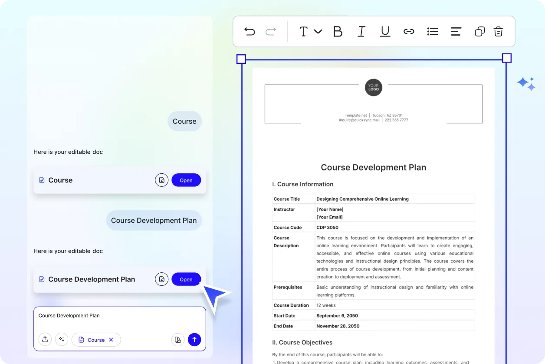Open the text style dropdown
This screenshot has width=545, height=364.
tap(310, 31)
